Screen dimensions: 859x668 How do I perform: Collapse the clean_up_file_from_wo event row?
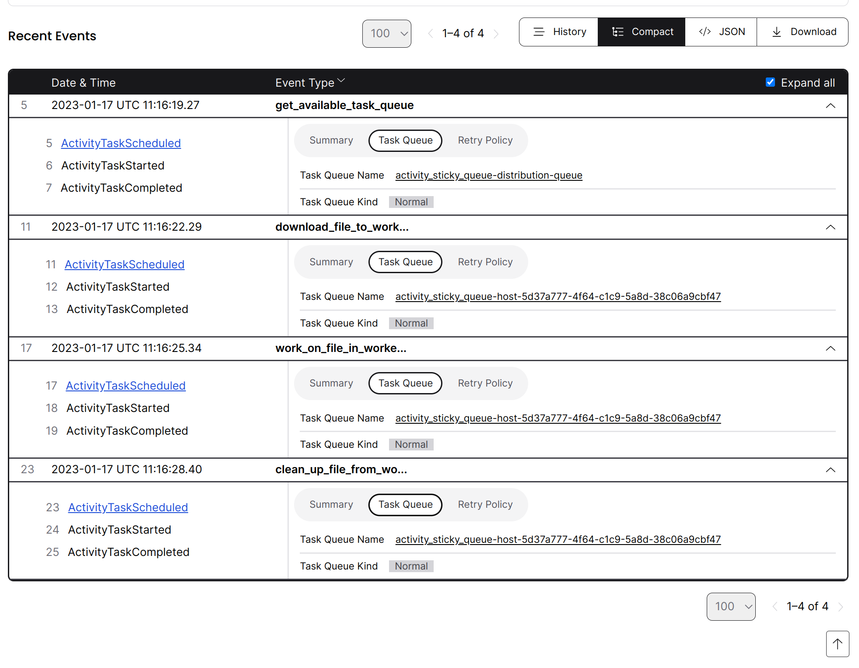click(x=830, y=470)
